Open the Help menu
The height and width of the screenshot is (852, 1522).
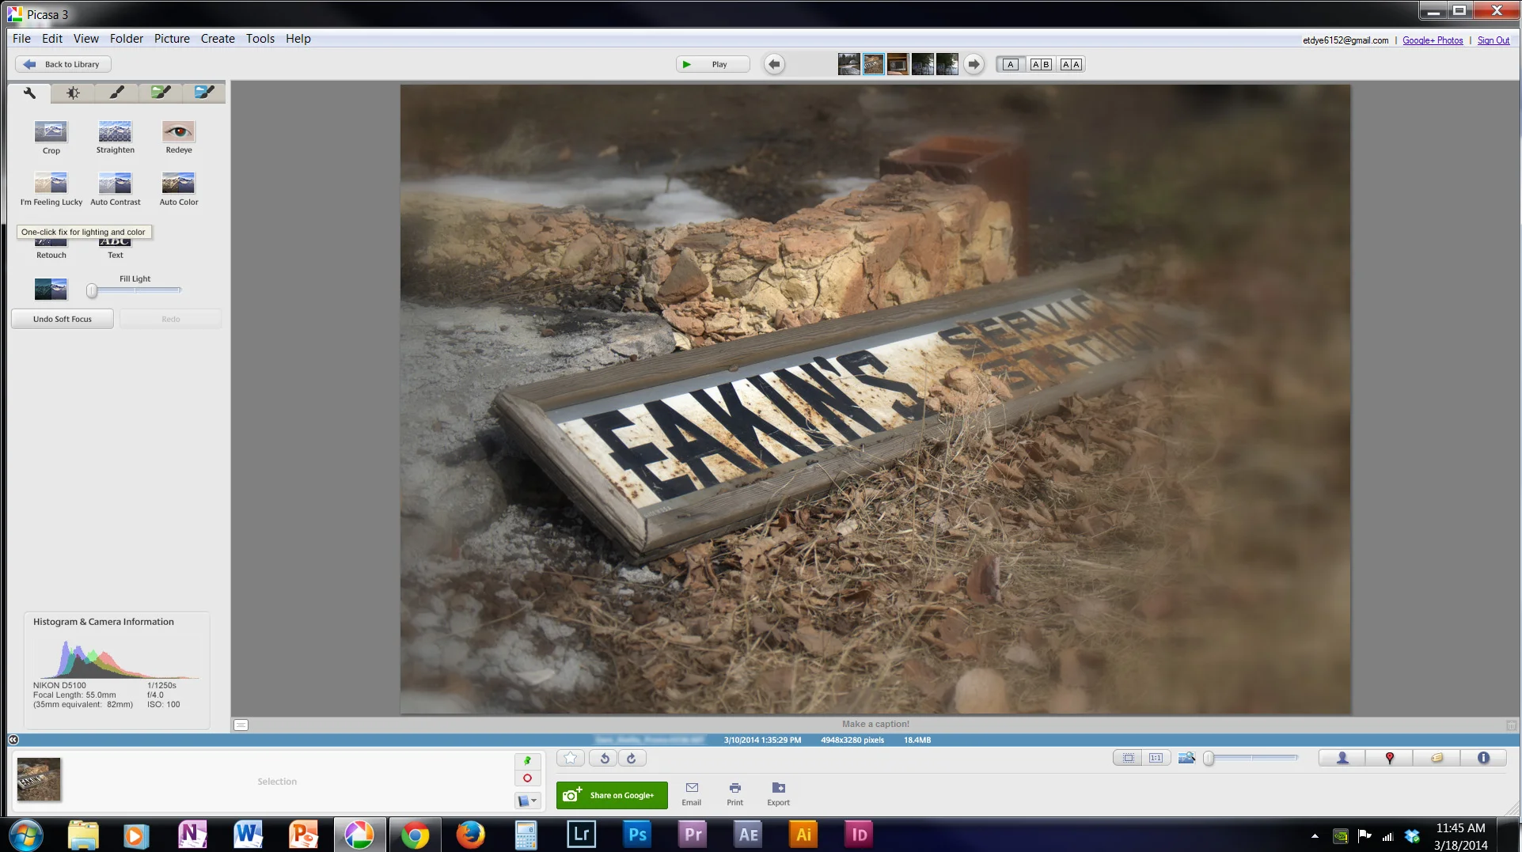pos(298,38)
